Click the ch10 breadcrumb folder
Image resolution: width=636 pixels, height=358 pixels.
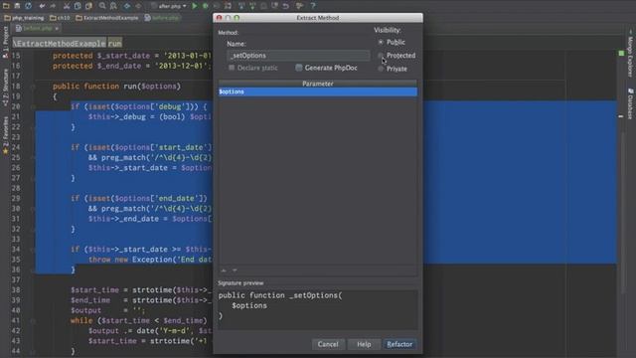click(x=60, y=18)
